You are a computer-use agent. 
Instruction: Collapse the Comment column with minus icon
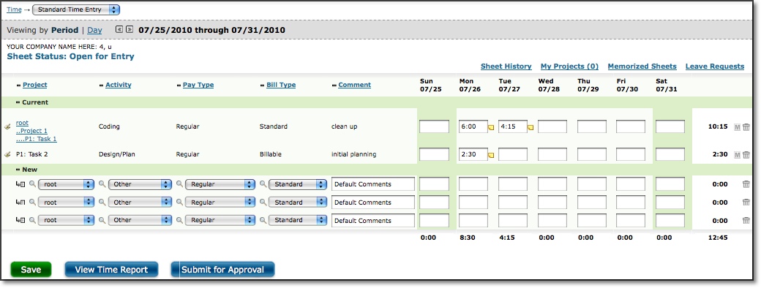tap(334, 86)
